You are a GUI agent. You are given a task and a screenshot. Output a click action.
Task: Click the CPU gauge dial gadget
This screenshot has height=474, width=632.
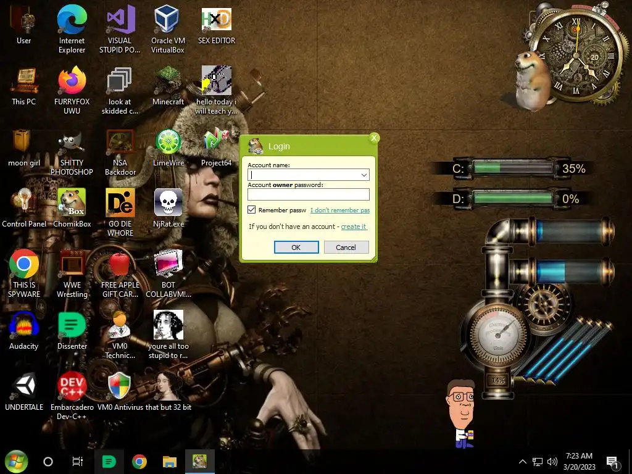498,335
